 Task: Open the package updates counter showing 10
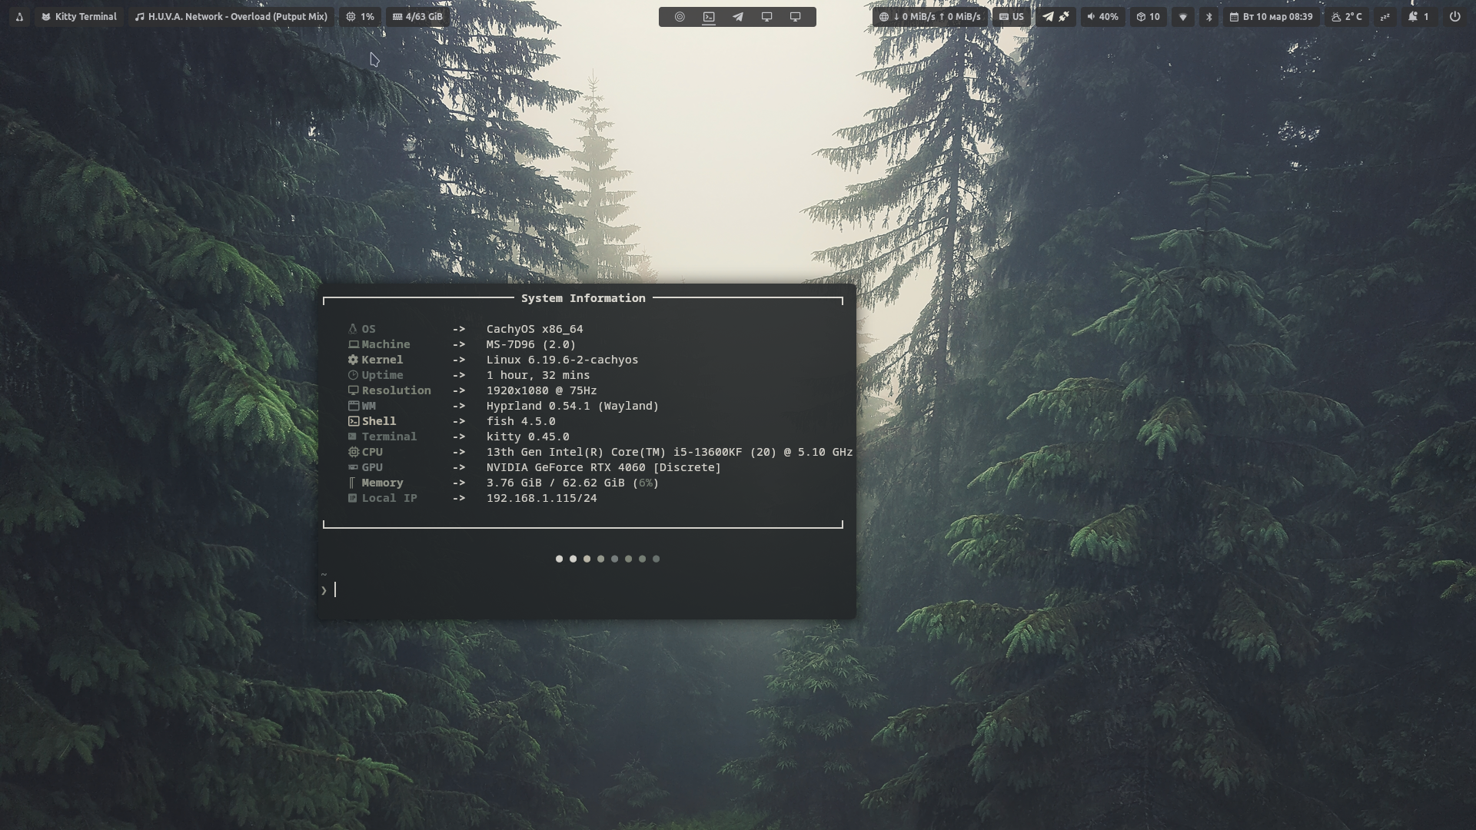[1148, 16]
